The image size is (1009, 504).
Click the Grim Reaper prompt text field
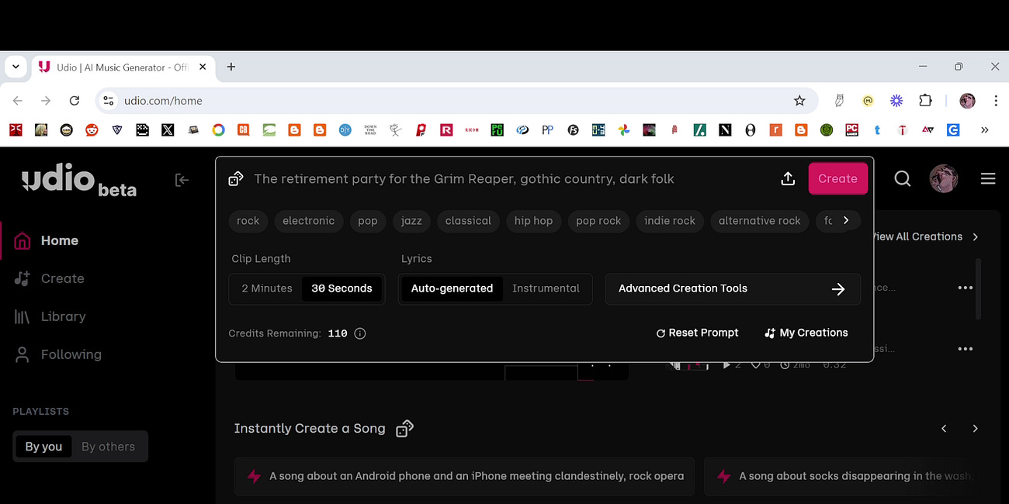coord(464,179)
